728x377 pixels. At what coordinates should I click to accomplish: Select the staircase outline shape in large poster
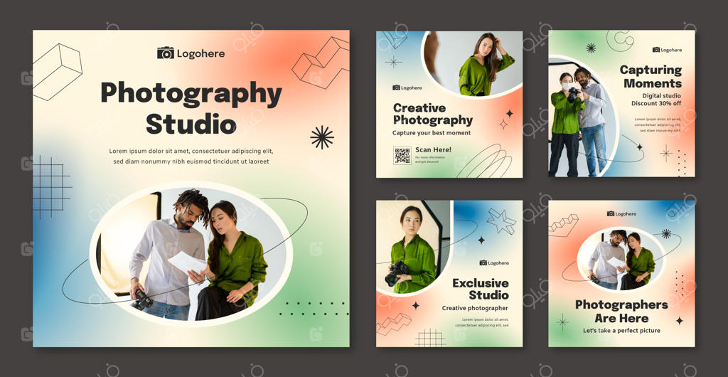[x=320, y=63]
